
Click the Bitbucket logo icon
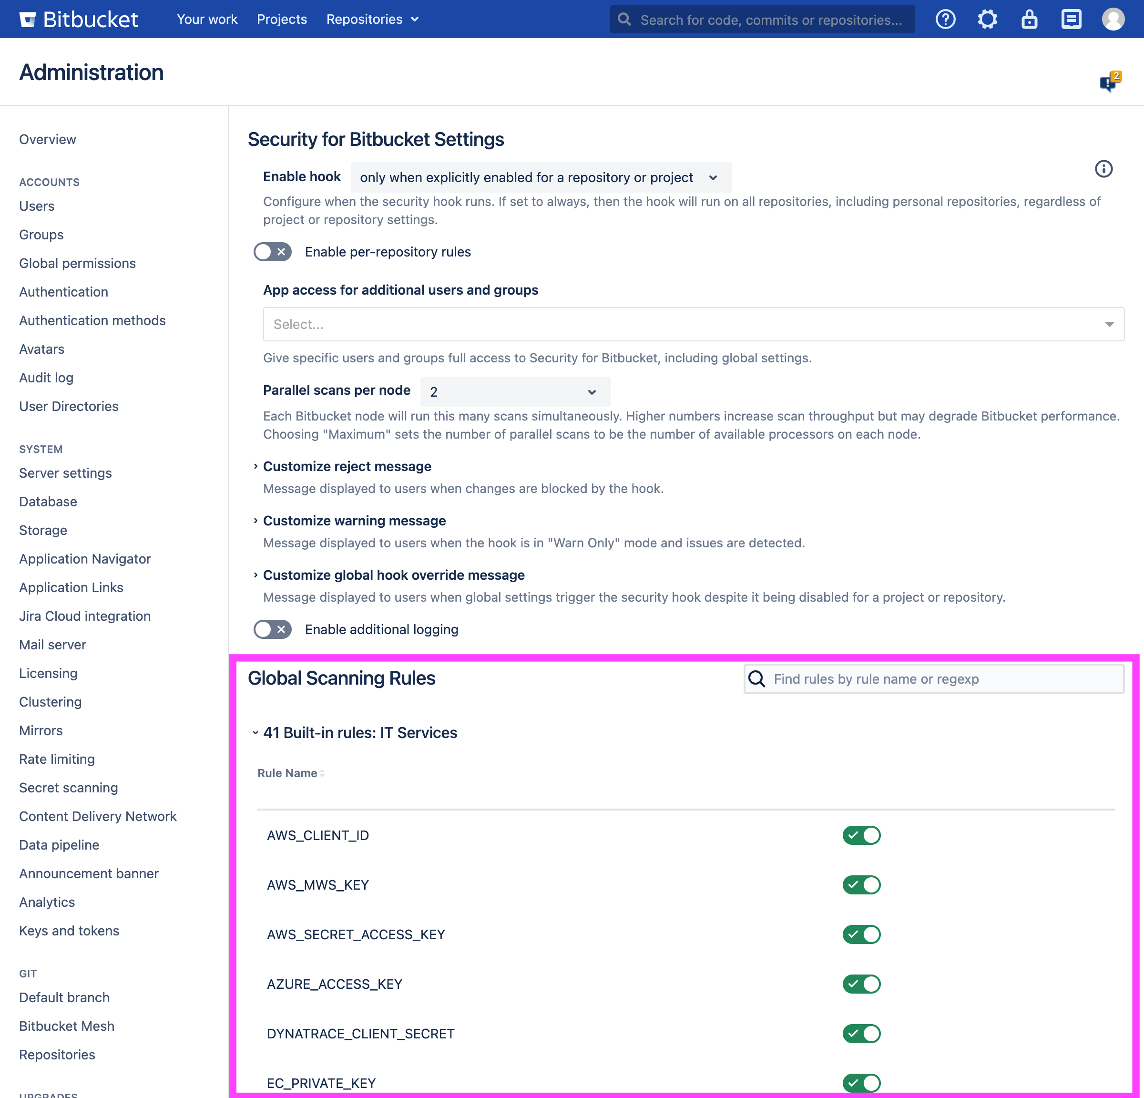[x=28, y=19]
